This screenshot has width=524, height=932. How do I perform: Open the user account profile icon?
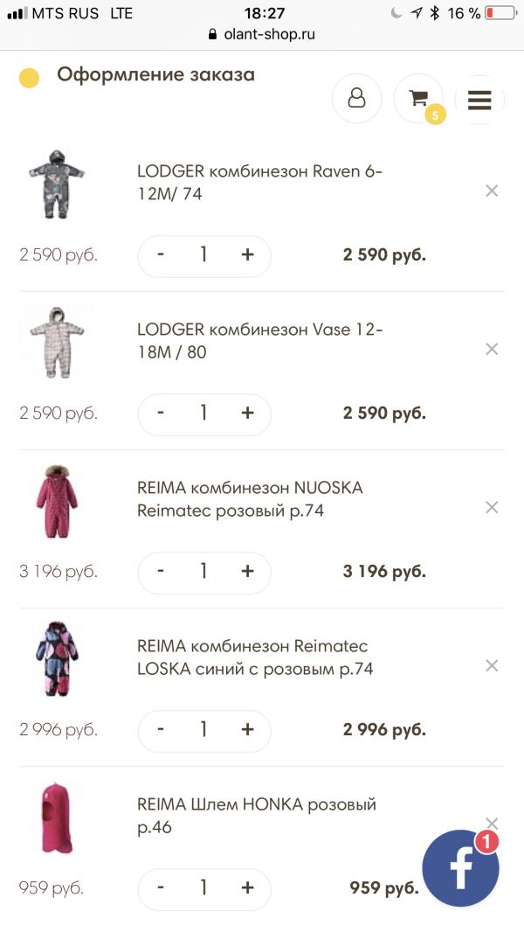click(x=356, y=99)
